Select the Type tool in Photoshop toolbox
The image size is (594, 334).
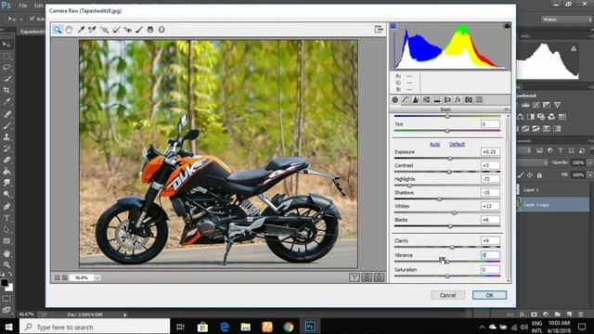point(6,219)
